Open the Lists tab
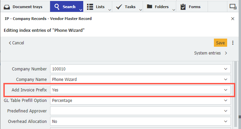 tap(98, 7)
